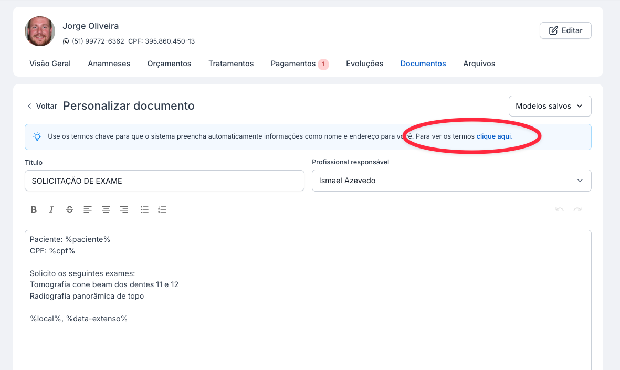
Task: Toggle strikethrough text formatting
Action: point(69,209)
